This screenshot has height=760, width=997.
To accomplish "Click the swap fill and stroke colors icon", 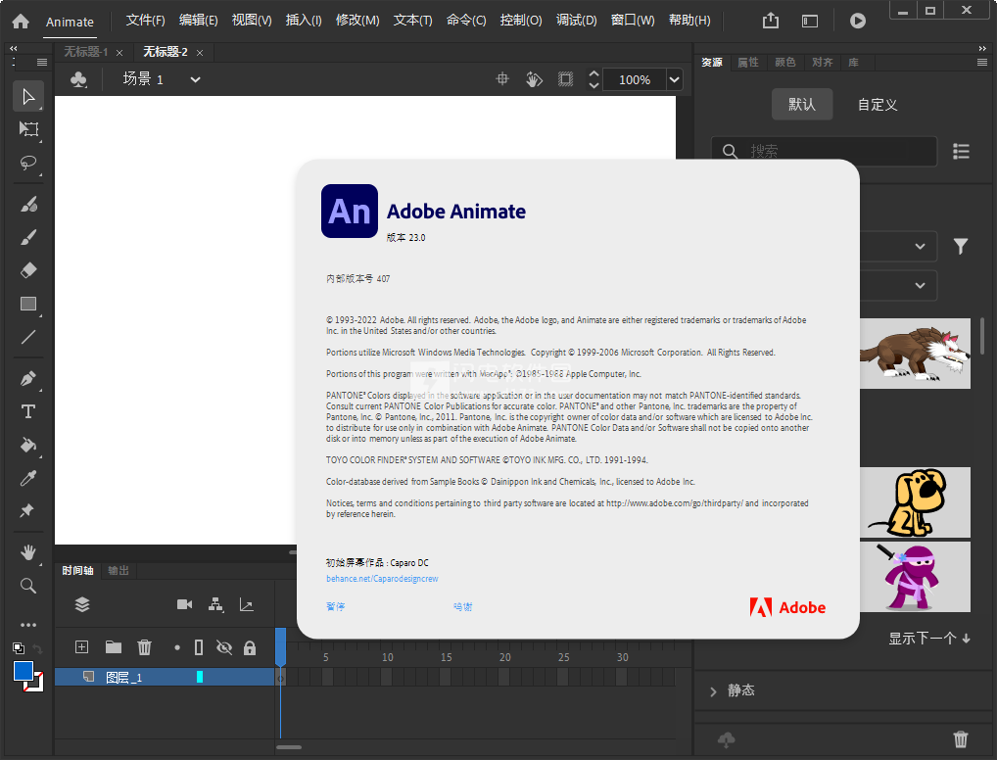I will pos(37,648).
